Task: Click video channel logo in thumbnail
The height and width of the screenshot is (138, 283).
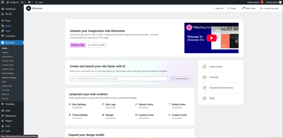Action: point(189,27)
